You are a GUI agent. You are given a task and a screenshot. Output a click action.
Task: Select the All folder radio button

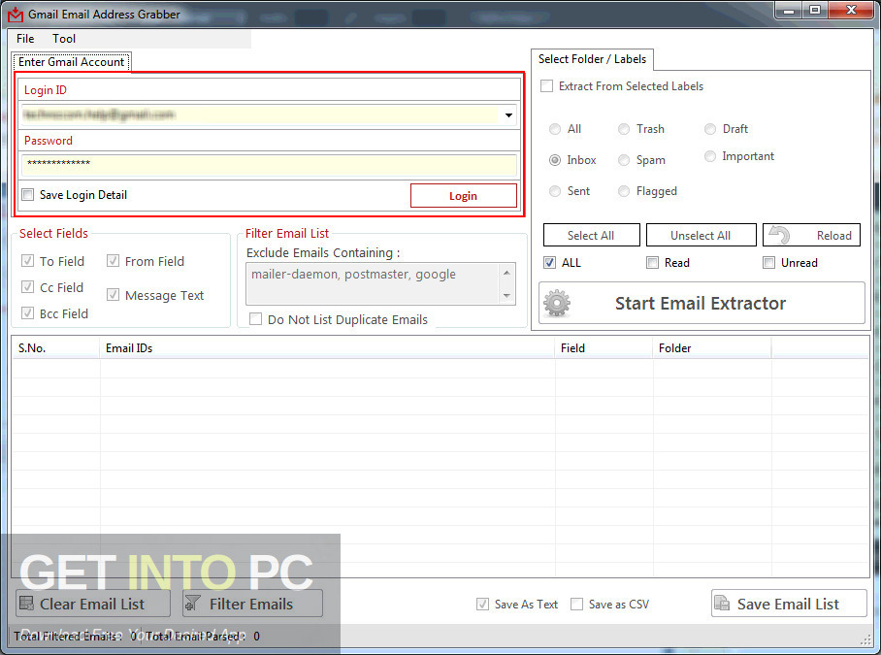point(555,129)
